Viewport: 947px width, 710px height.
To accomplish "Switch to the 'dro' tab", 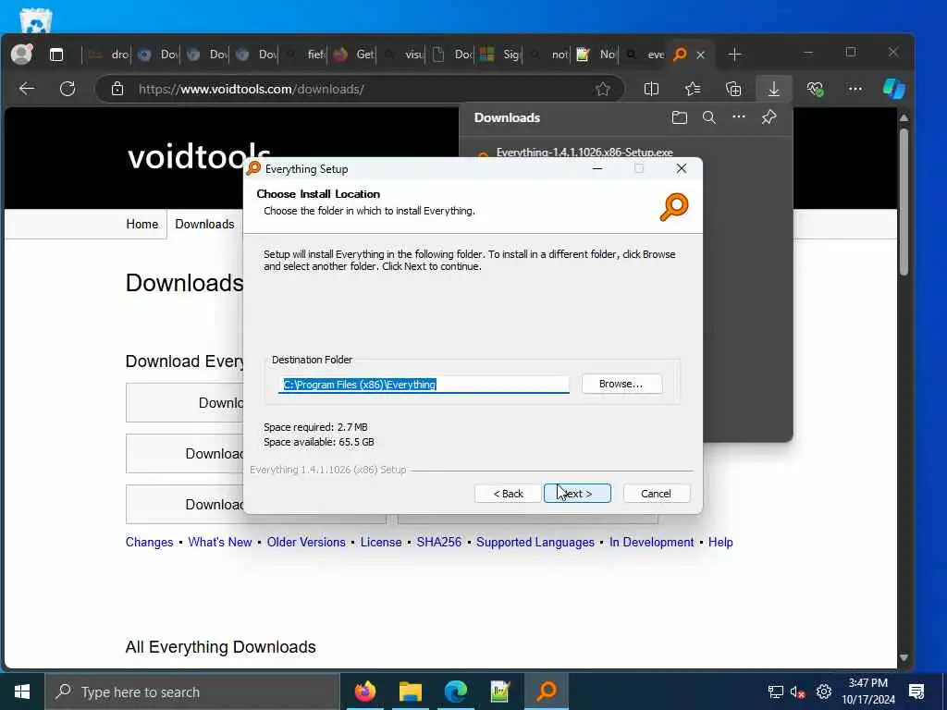I will (x=108, y=55).
